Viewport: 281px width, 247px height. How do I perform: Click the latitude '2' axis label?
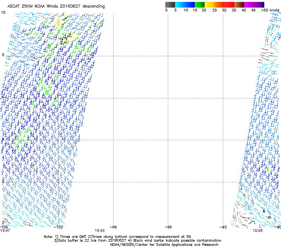(3, 181)
